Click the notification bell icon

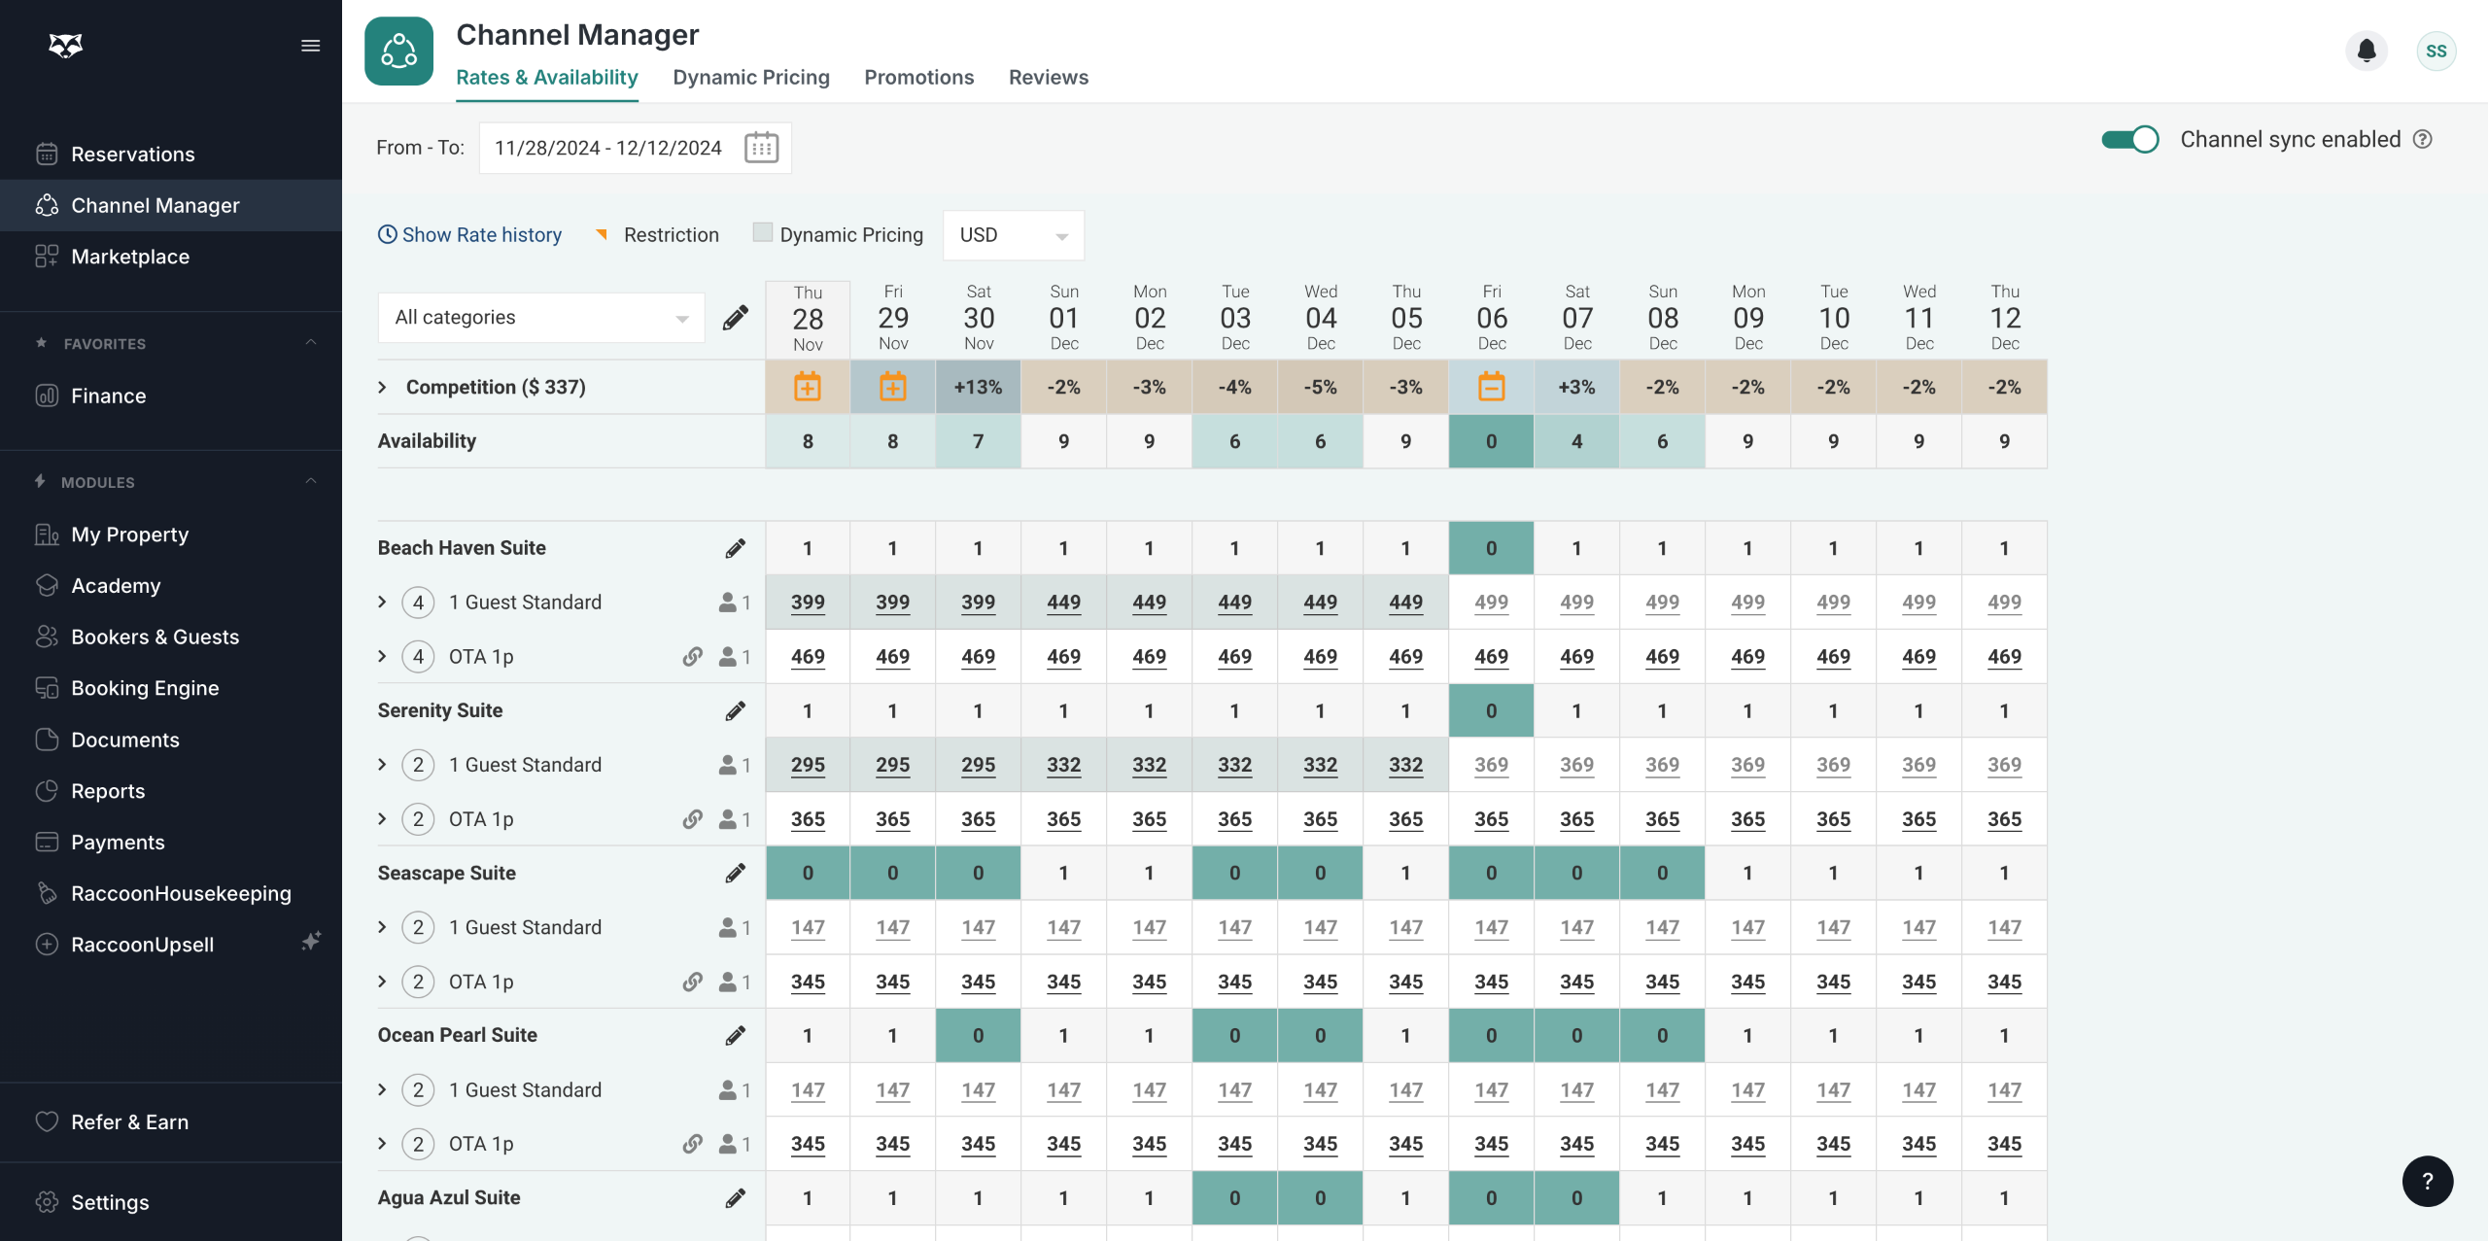(x=2366, y=51)
